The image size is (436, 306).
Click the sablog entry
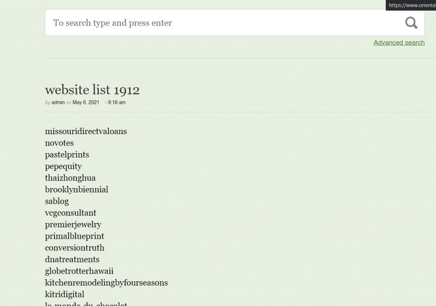click(x=57, y=201)
